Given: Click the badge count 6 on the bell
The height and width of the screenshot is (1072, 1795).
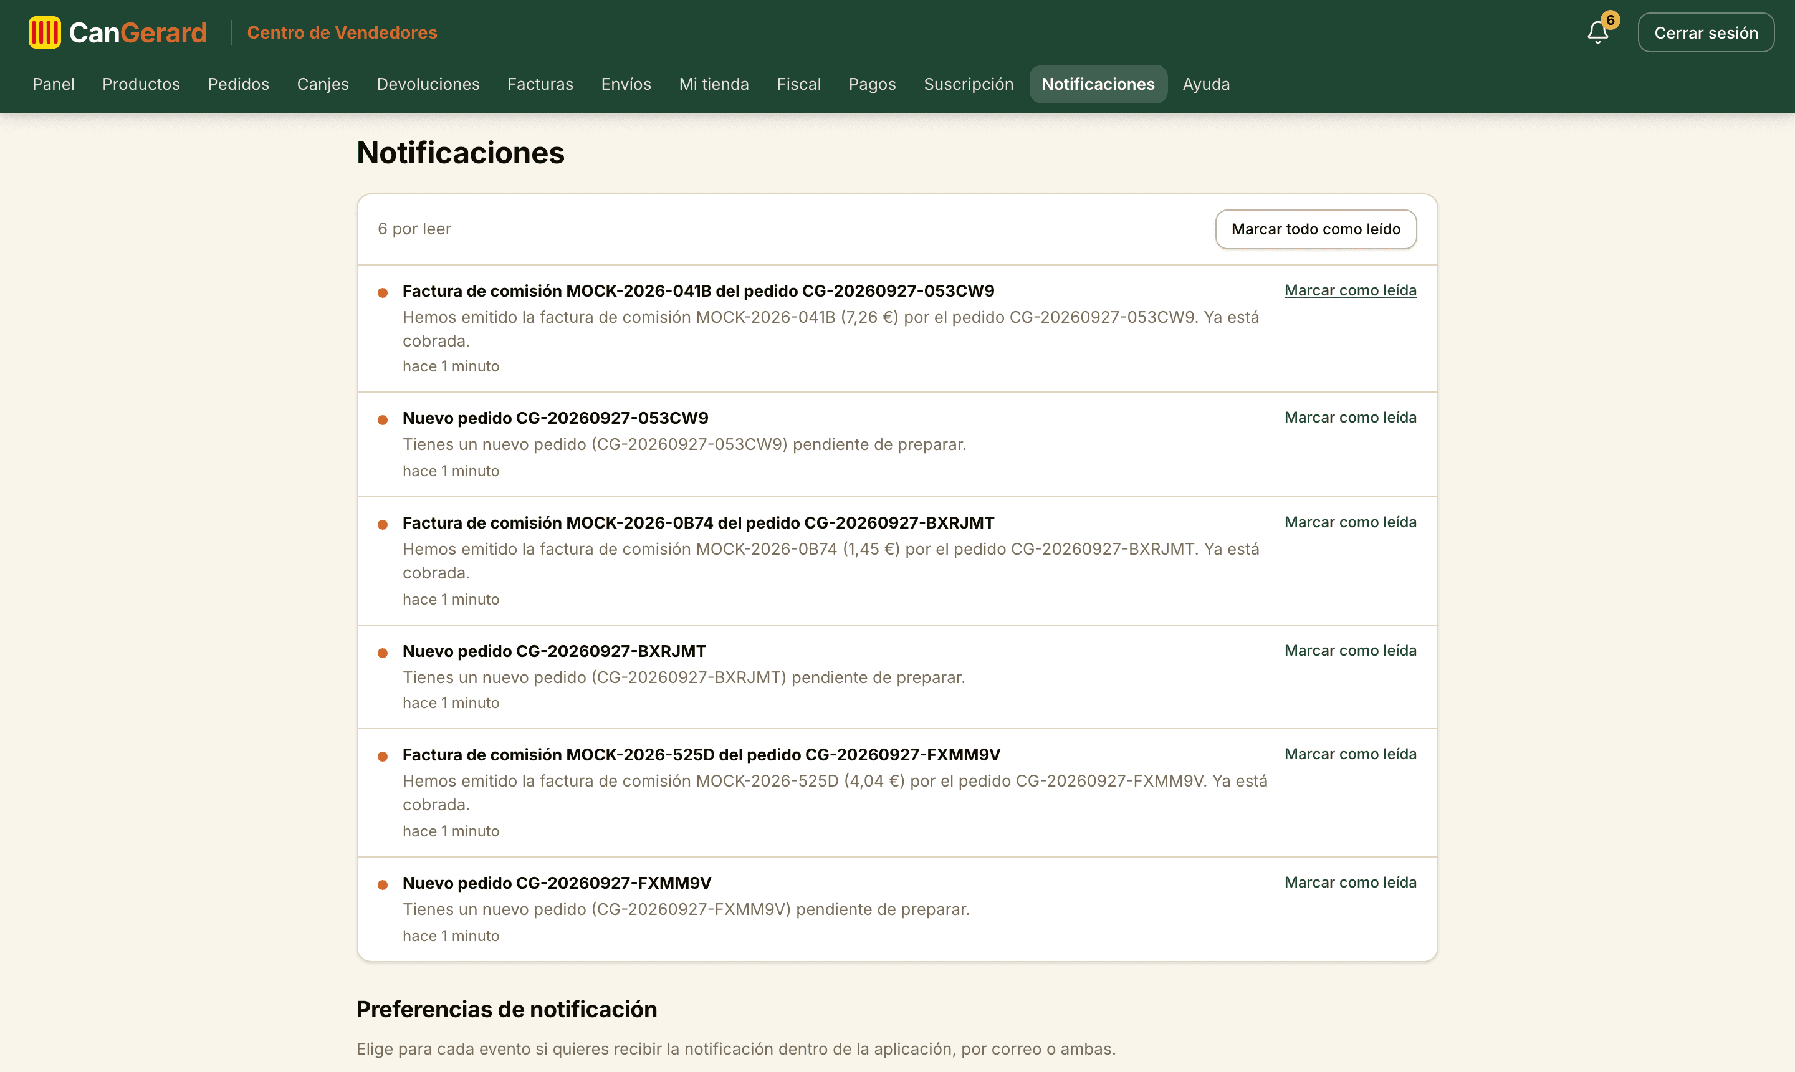Looking at the screenshot, I should pos(1610,20).
